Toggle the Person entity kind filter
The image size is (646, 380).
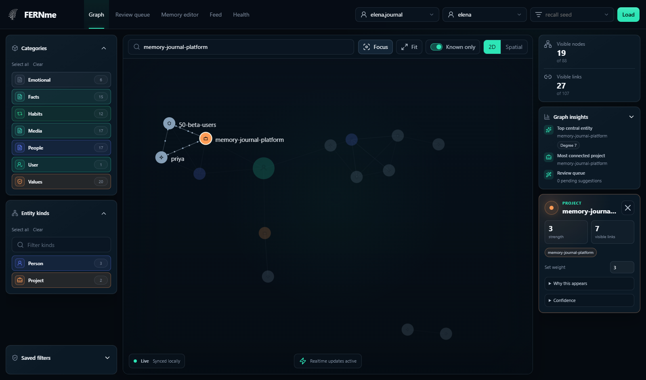click(x=61, y=263)
